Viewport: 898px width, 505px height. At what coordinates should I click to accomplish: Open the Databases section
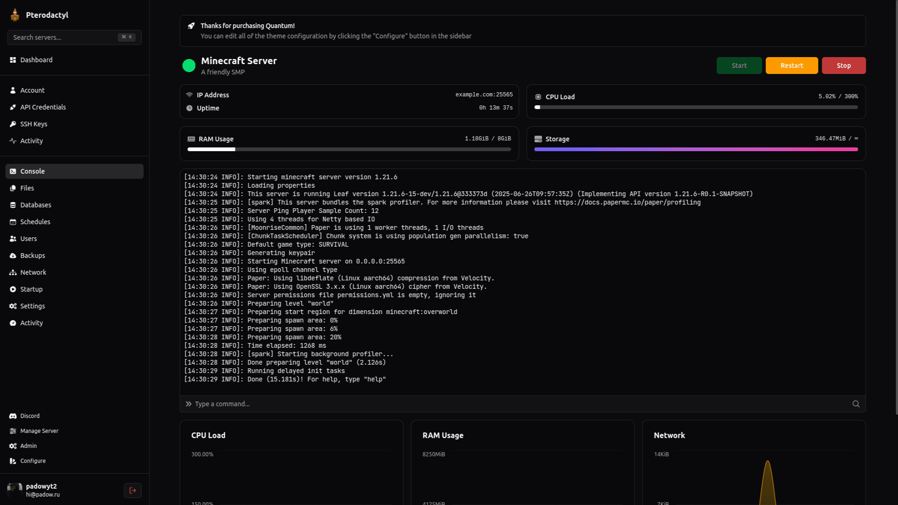click(x=36, y=205)
